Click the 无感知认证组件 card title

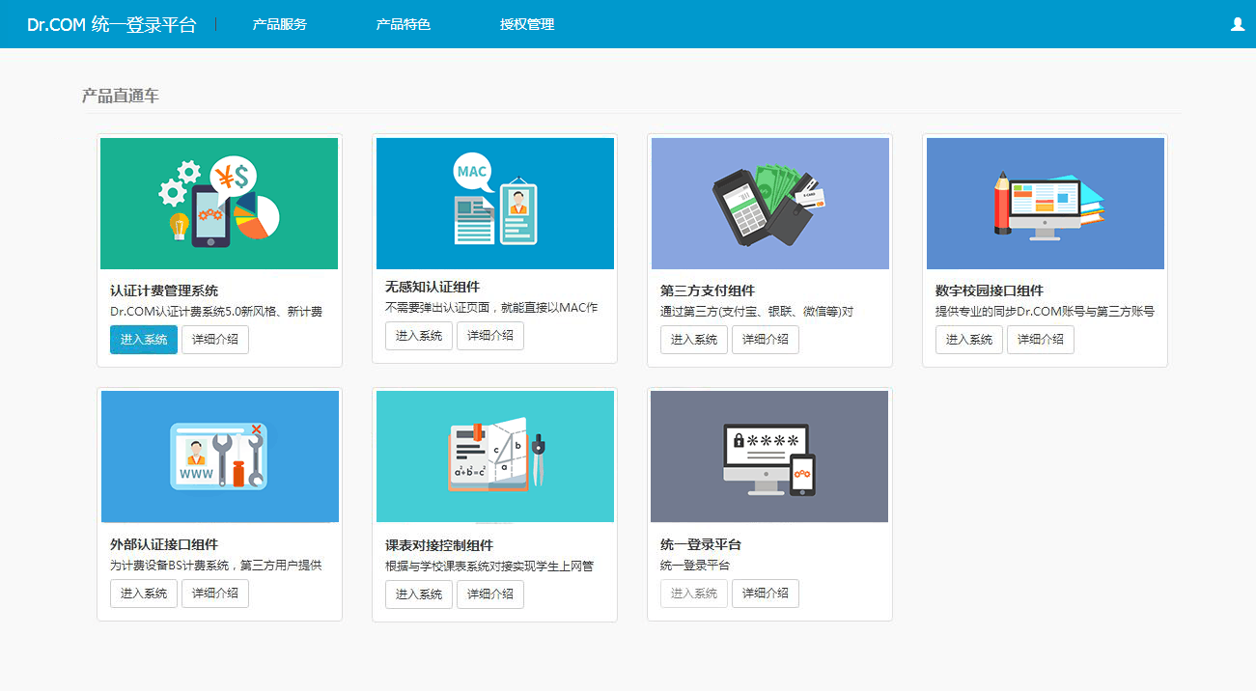click(433, 287)
